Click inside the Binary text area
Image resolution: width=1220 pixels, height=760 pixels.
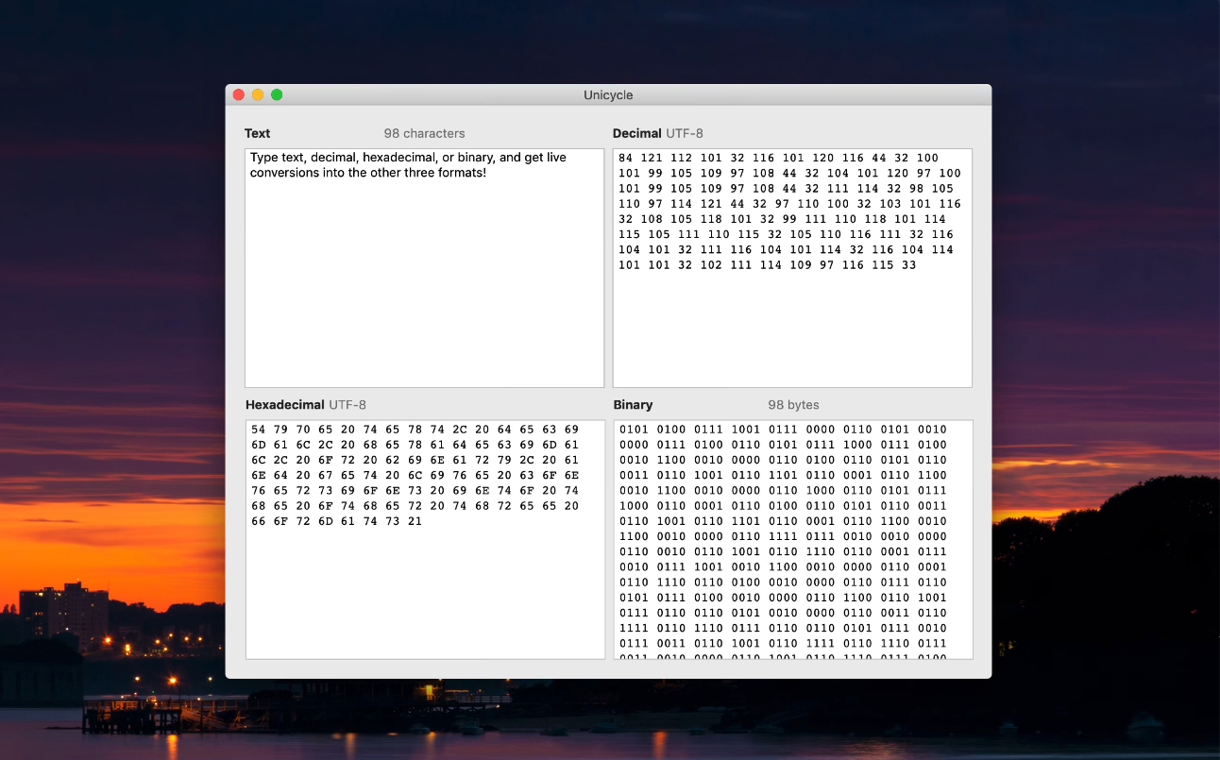point(793,539)
